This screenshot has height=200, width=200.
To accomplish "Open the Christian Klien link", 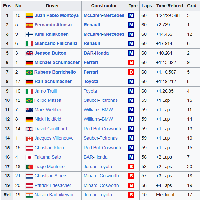I will pyautogui.click(x=49, y=148).
